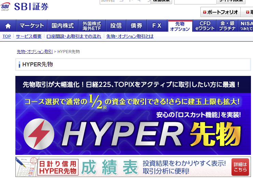Open the 金・銀 プラチナ tab
The width and height of the screenshot is (253, 178).
point(227,26)
